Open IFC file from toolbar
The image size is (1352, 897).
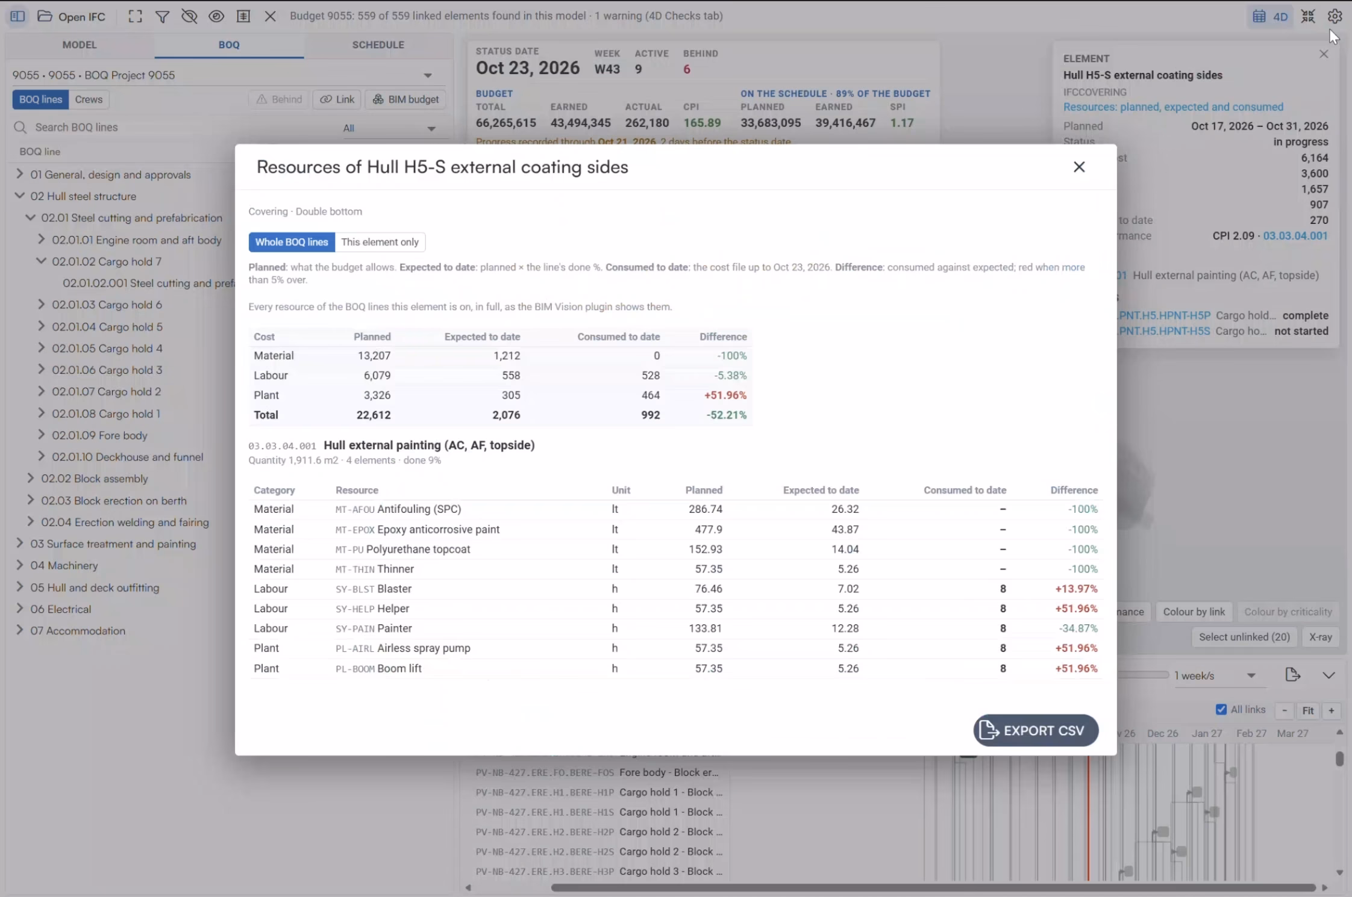pyautogui.click(x=71, y=16)
